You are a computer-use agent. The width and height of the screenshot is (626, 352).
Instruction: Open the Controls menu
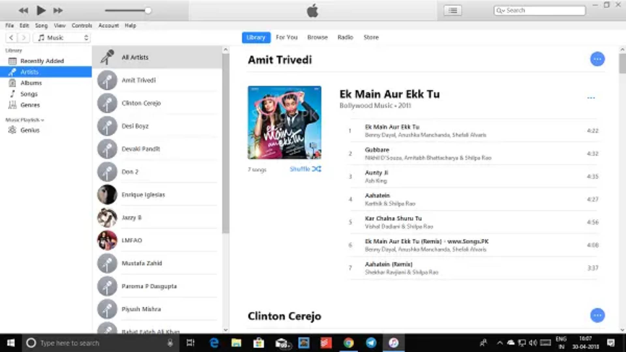tap(82, 25)
